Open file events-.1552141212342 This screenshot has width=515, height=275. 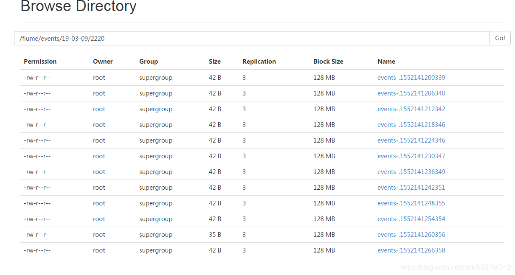tap(411, 109)
